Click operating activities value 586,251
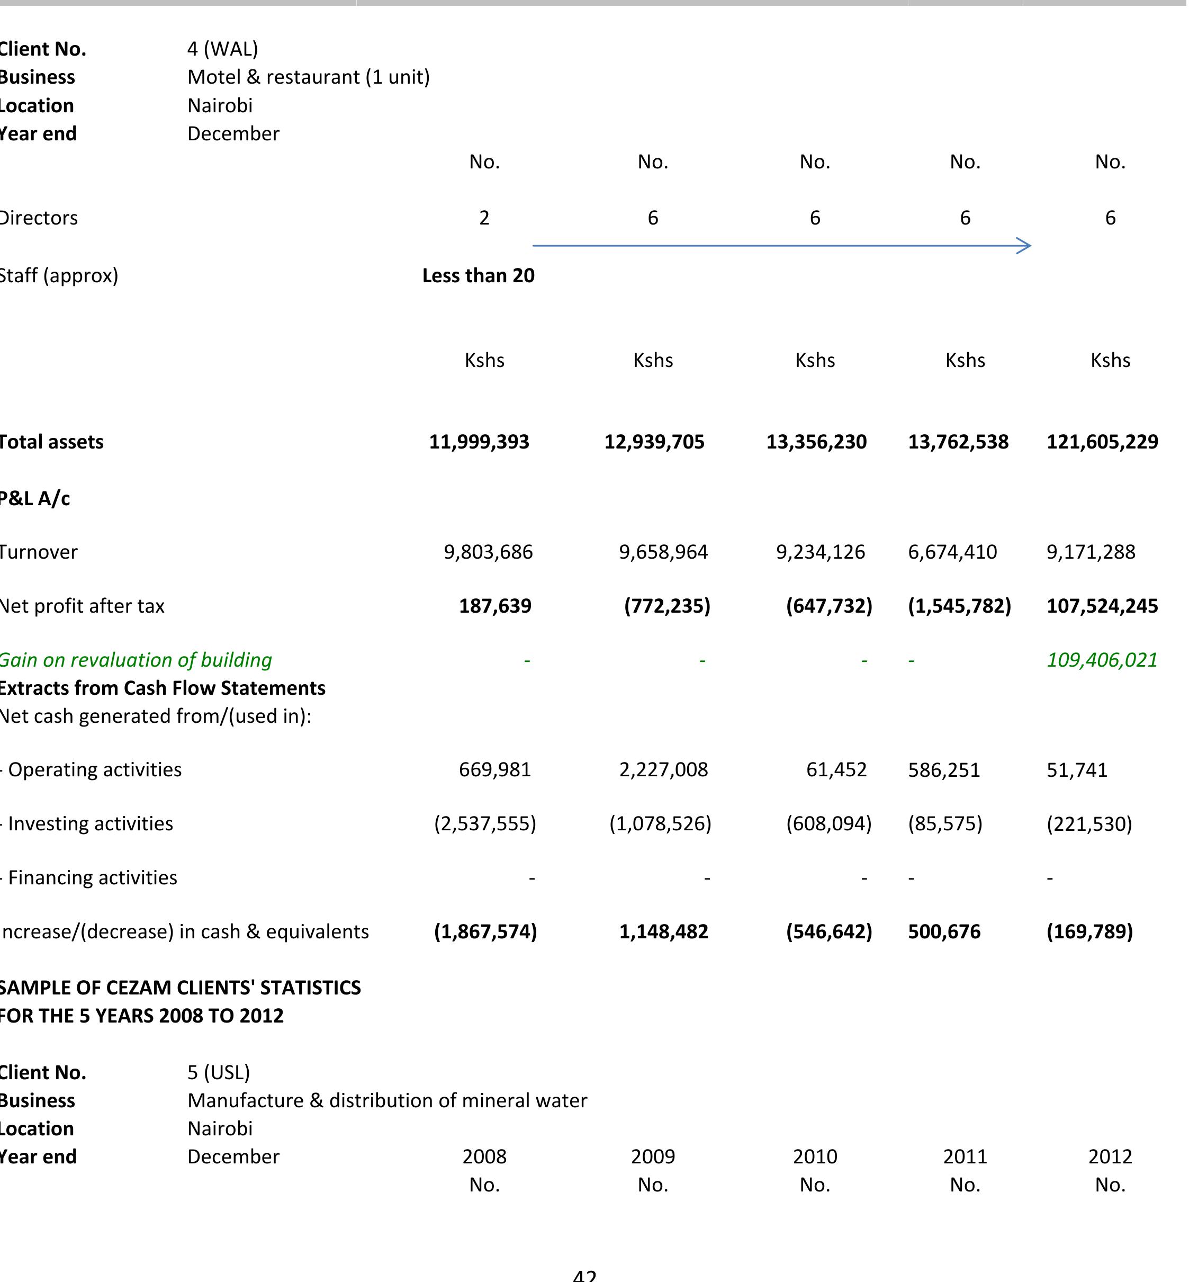The width and height of the screenshot is (1189, 1282). [x=944, y=770]
